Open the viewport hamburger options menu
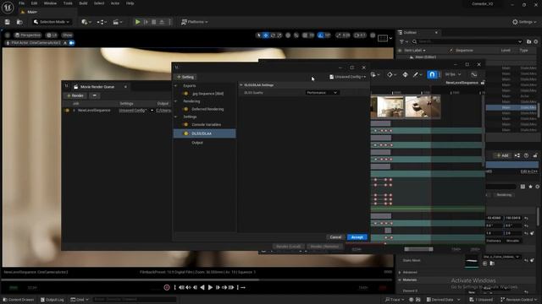 pyautogui.click(x=8, y=35)
